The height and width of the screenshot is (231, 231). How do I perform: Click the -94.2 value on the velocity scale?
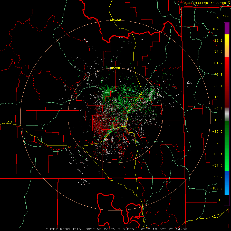(x=217, y=177)
